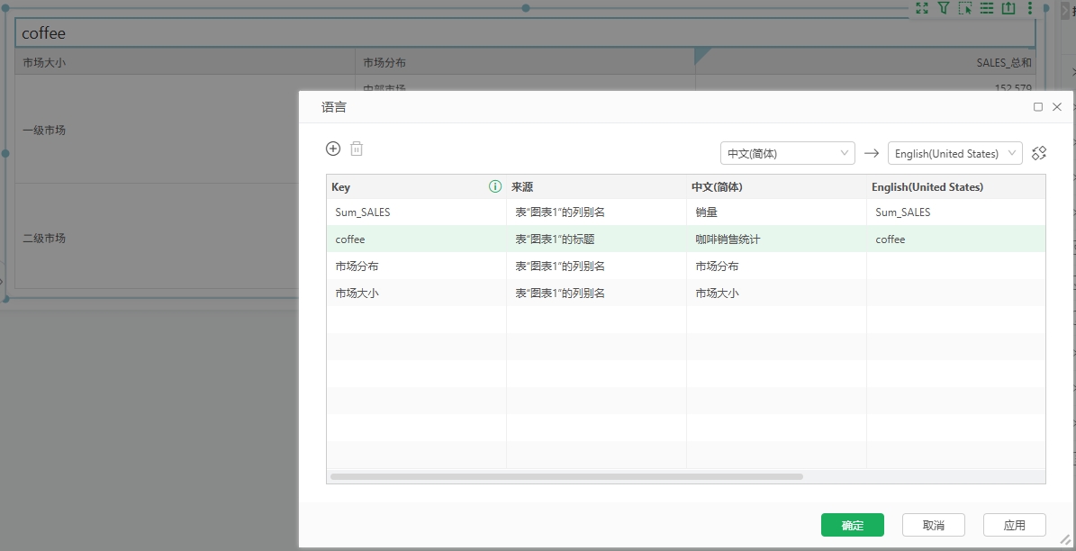Click the 应用 apply button

tap(1014, 525)
